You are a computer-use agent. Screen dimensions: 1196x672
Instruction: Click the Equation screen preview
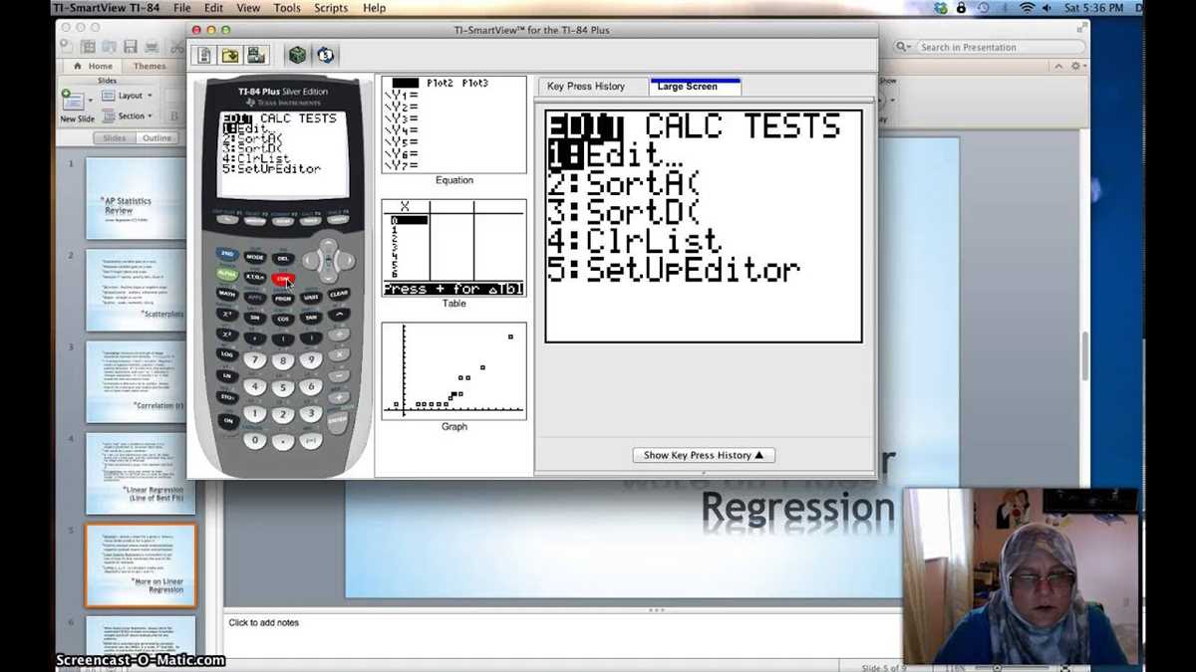tap(453, 124)
